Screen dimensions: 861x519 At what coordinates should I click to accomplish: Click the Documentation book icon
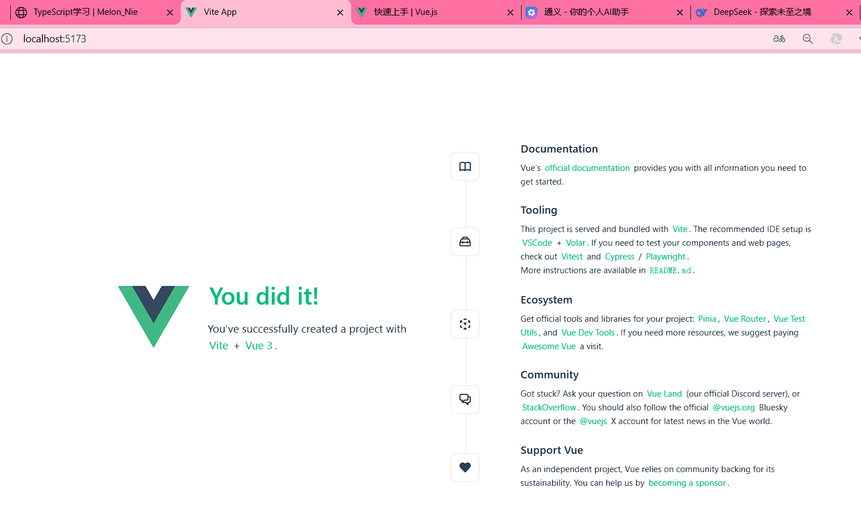point(465,166)
